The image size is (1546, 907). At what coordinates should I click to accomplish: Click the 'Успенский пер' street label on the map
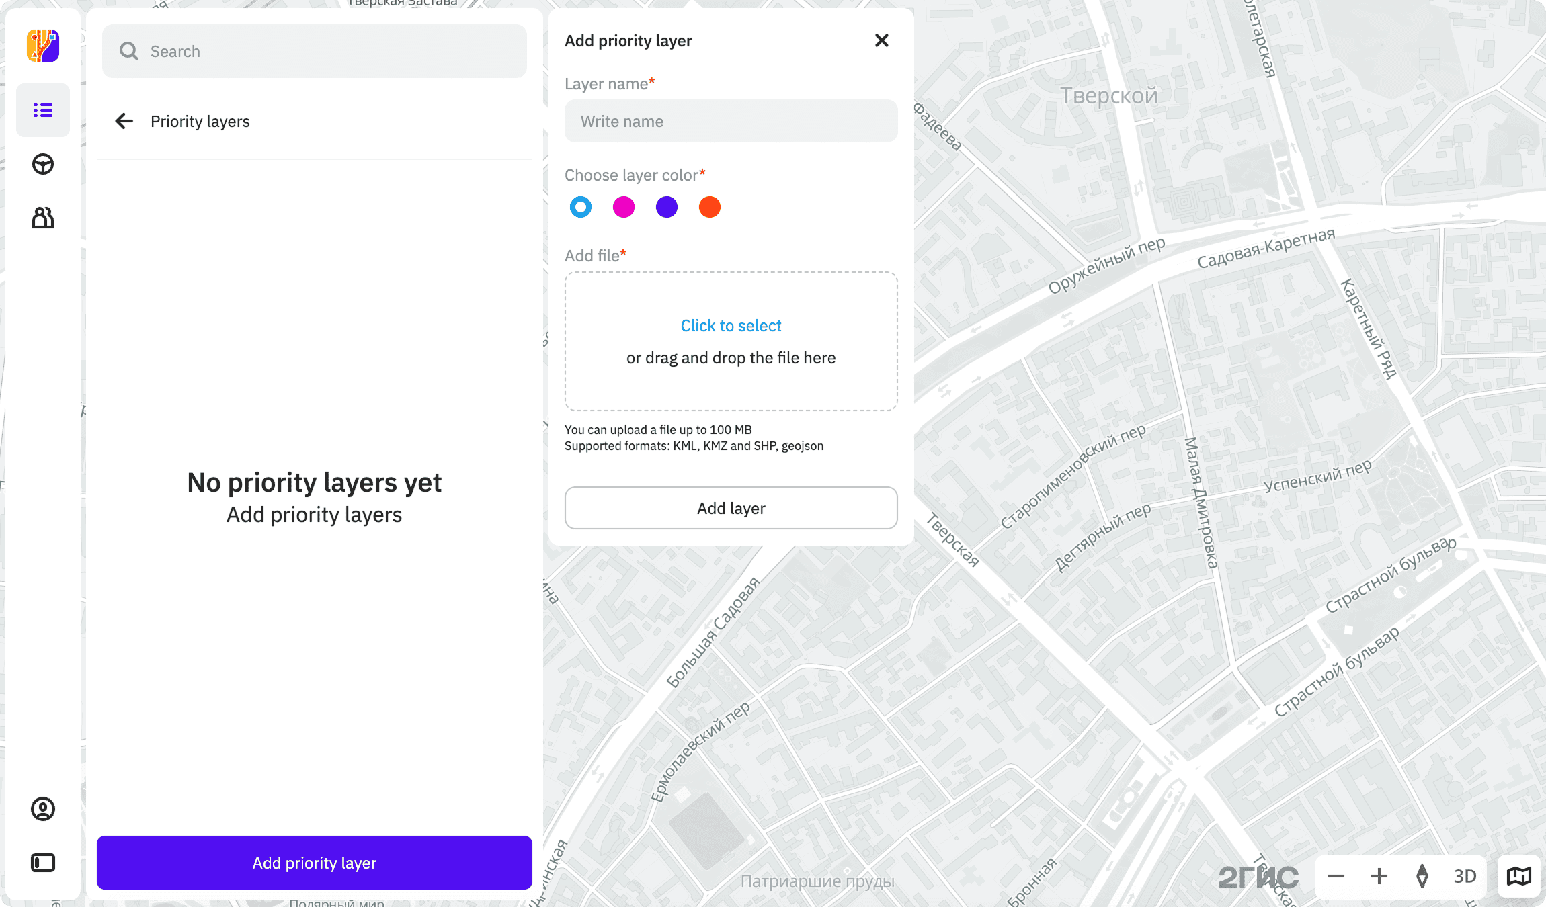click(1317, 476)
